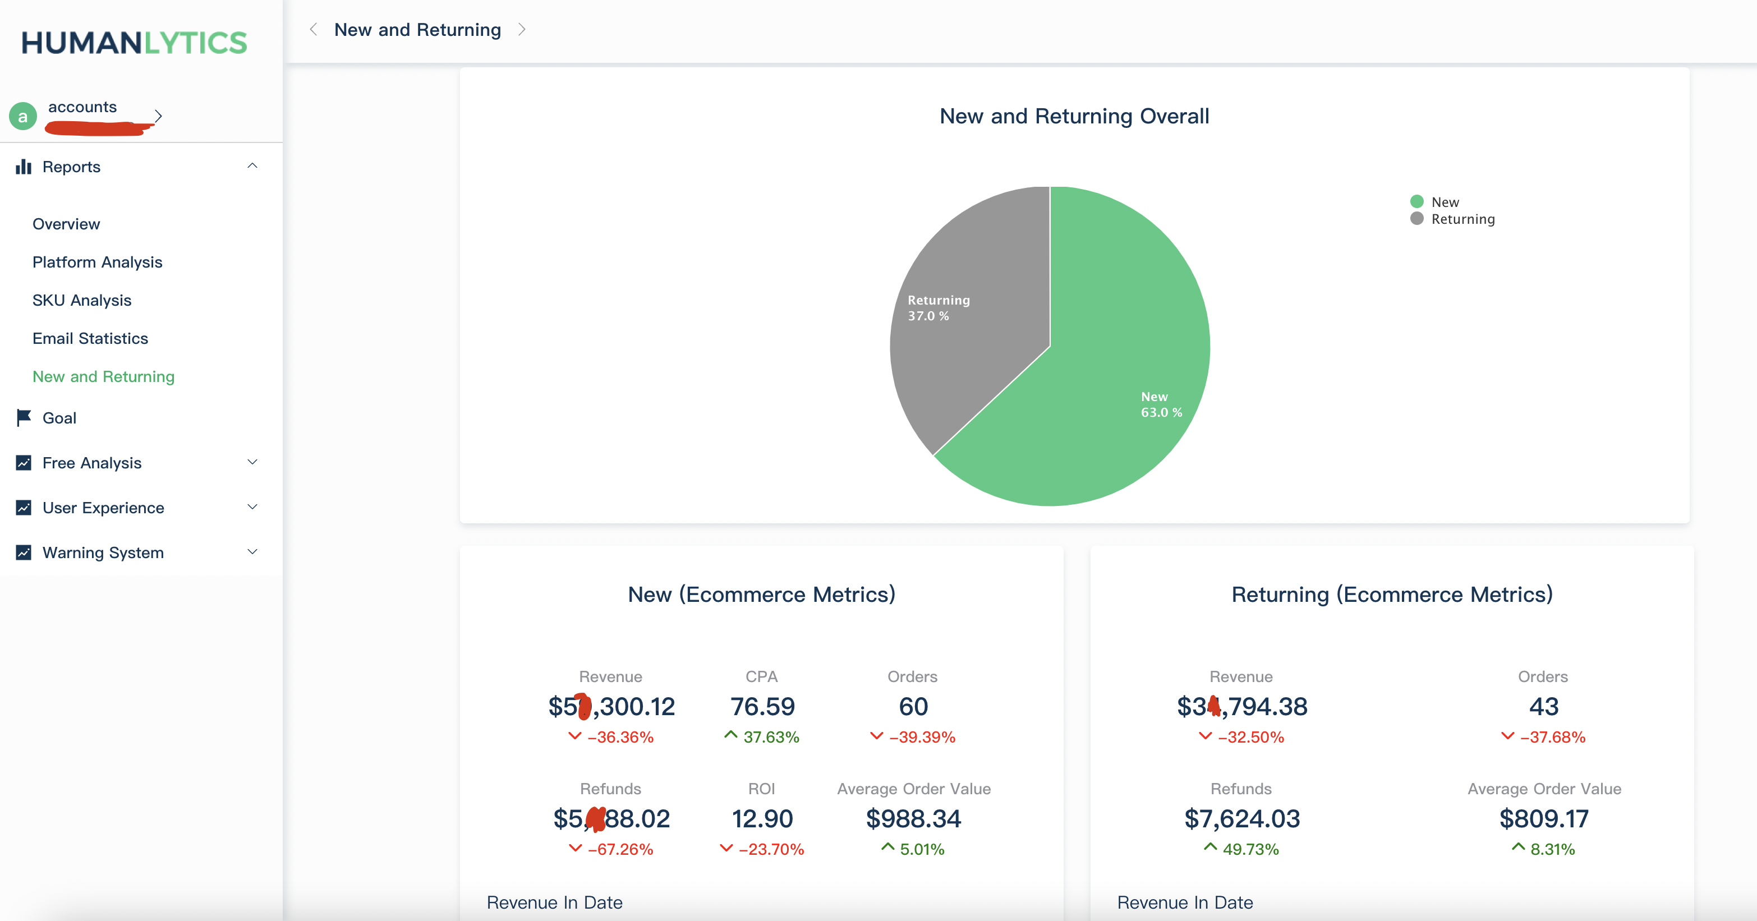Click the green account avatar icon
The width and height of the screenshot is (1757, 921).
pos(22,117)
